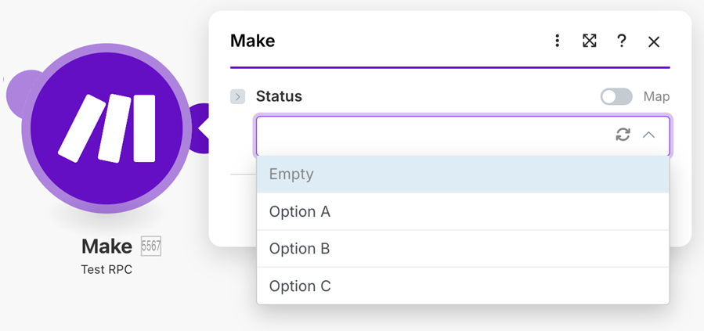
Task: Close the Make settings panel
Action: click(654, 41)
